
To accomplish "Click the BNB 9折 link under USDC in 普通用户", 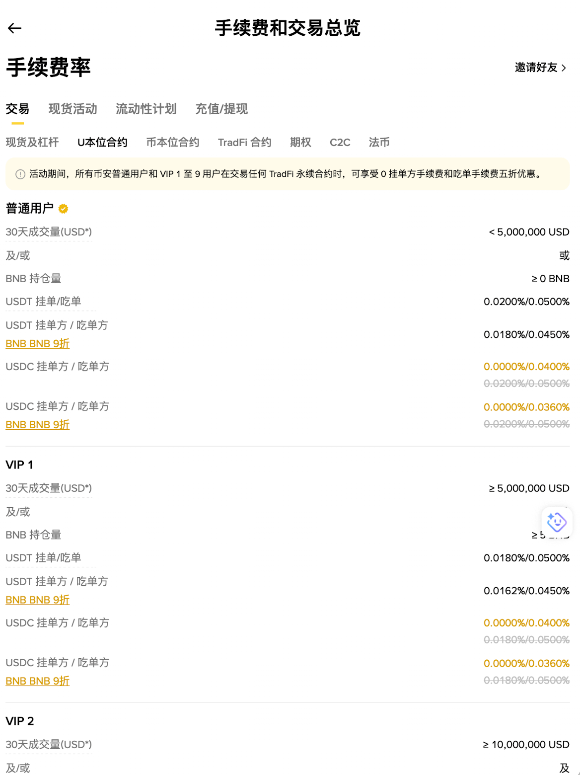I will click(x=37, y=424).
